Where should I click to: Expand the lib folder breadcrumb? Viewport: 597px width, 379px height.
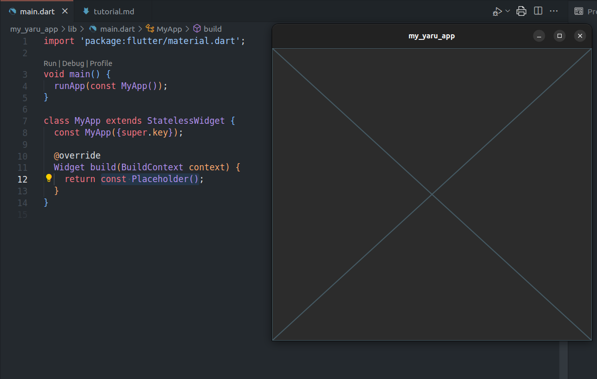72,29
